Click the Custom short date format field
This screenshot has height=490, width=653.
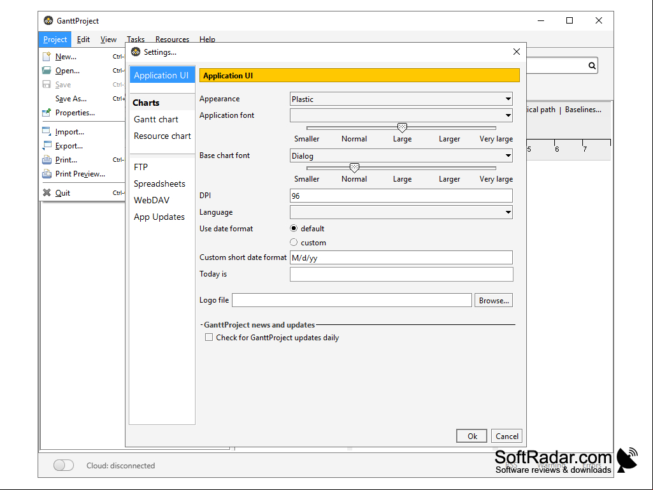coord(401,257)
